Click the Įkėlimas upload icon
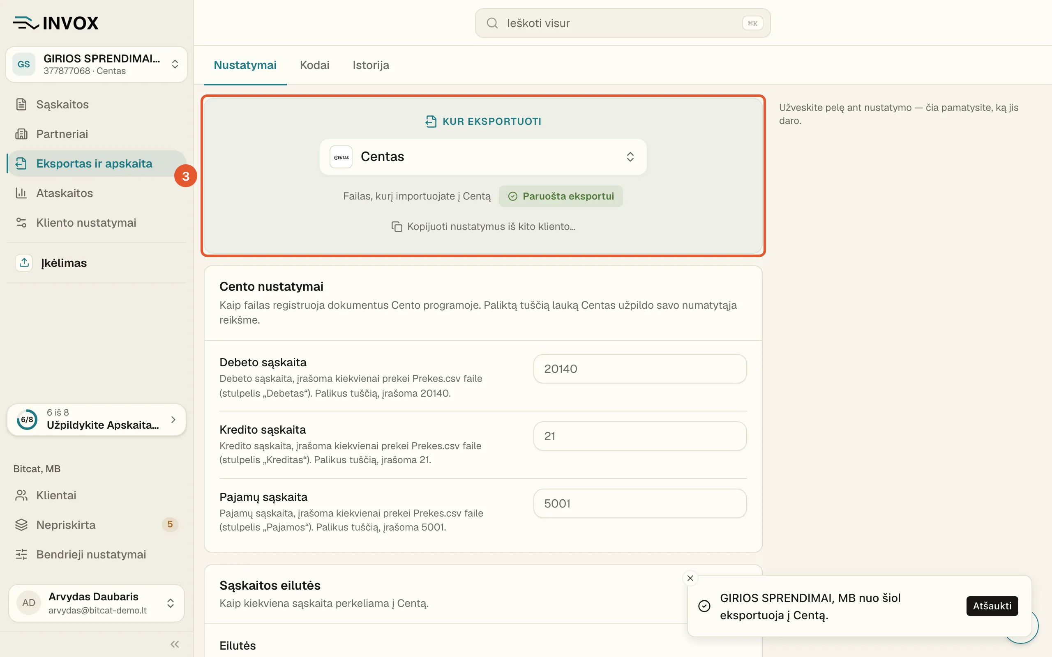The width and height of the screenshot is (1052, 657). pos(24,263)
